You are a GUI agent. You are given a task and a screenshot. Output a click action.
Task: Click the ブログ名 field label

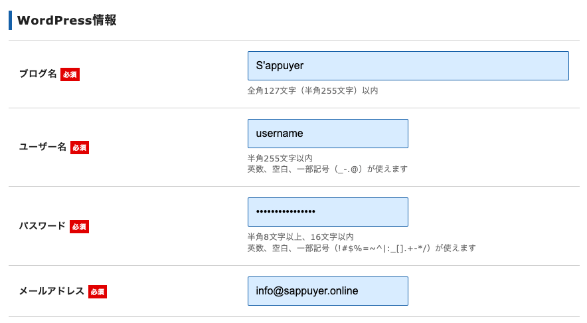pos(38,74)
